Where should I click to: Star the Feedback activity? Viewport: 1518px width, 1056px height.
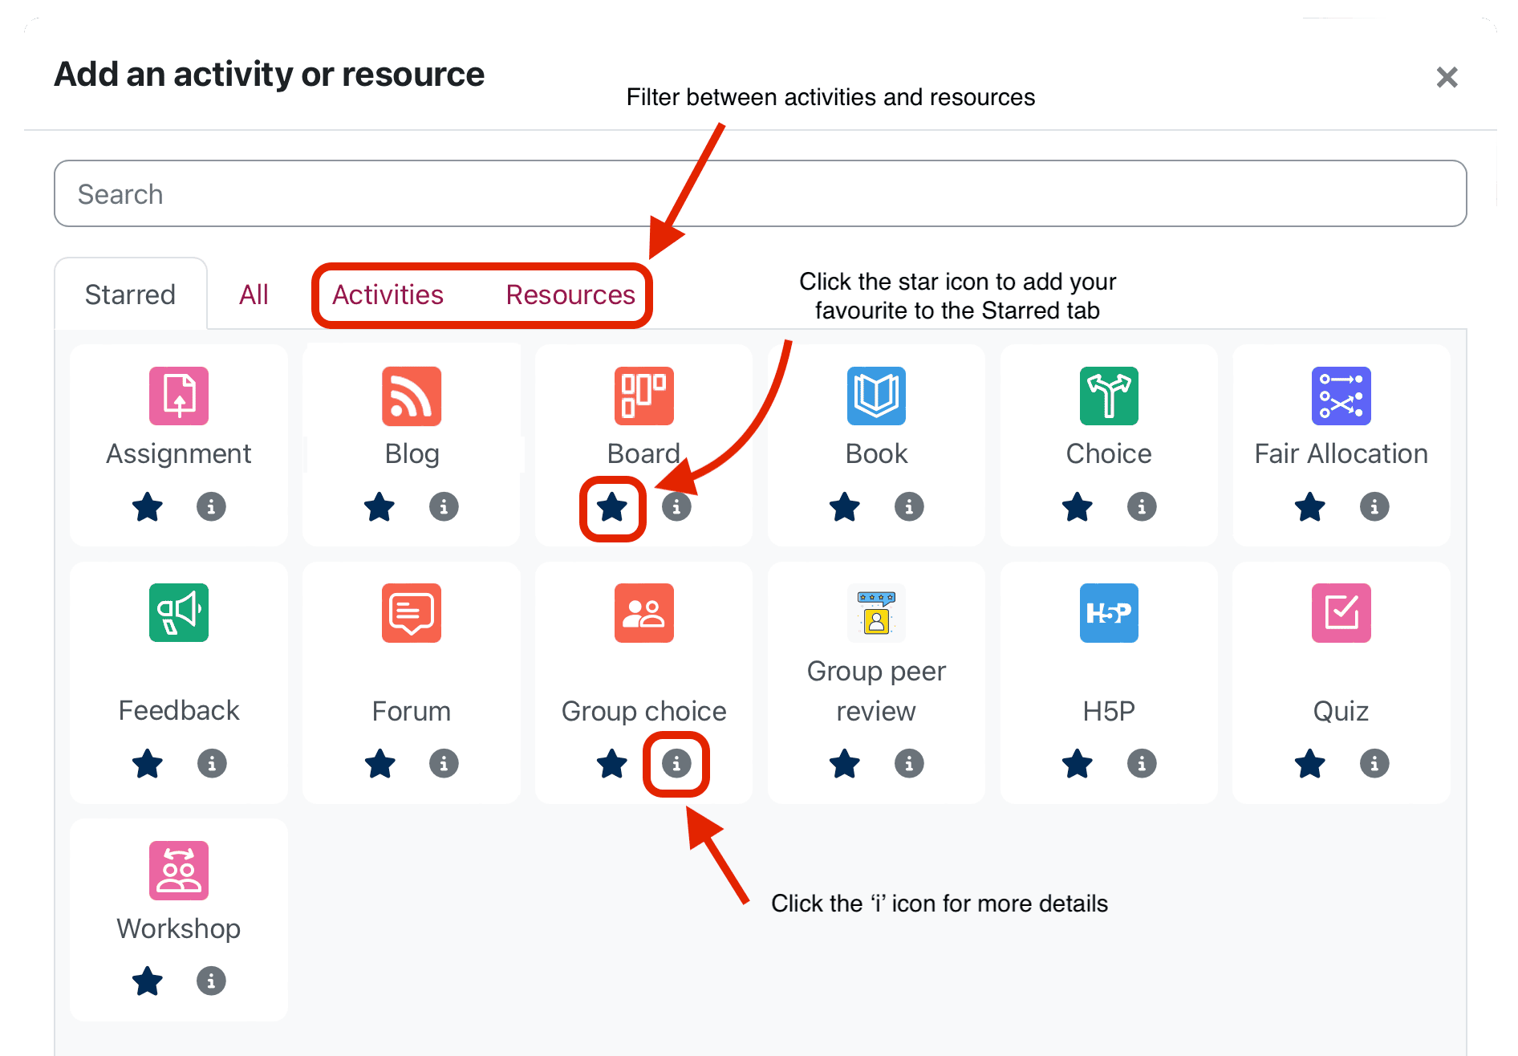(x=148, y=763)
